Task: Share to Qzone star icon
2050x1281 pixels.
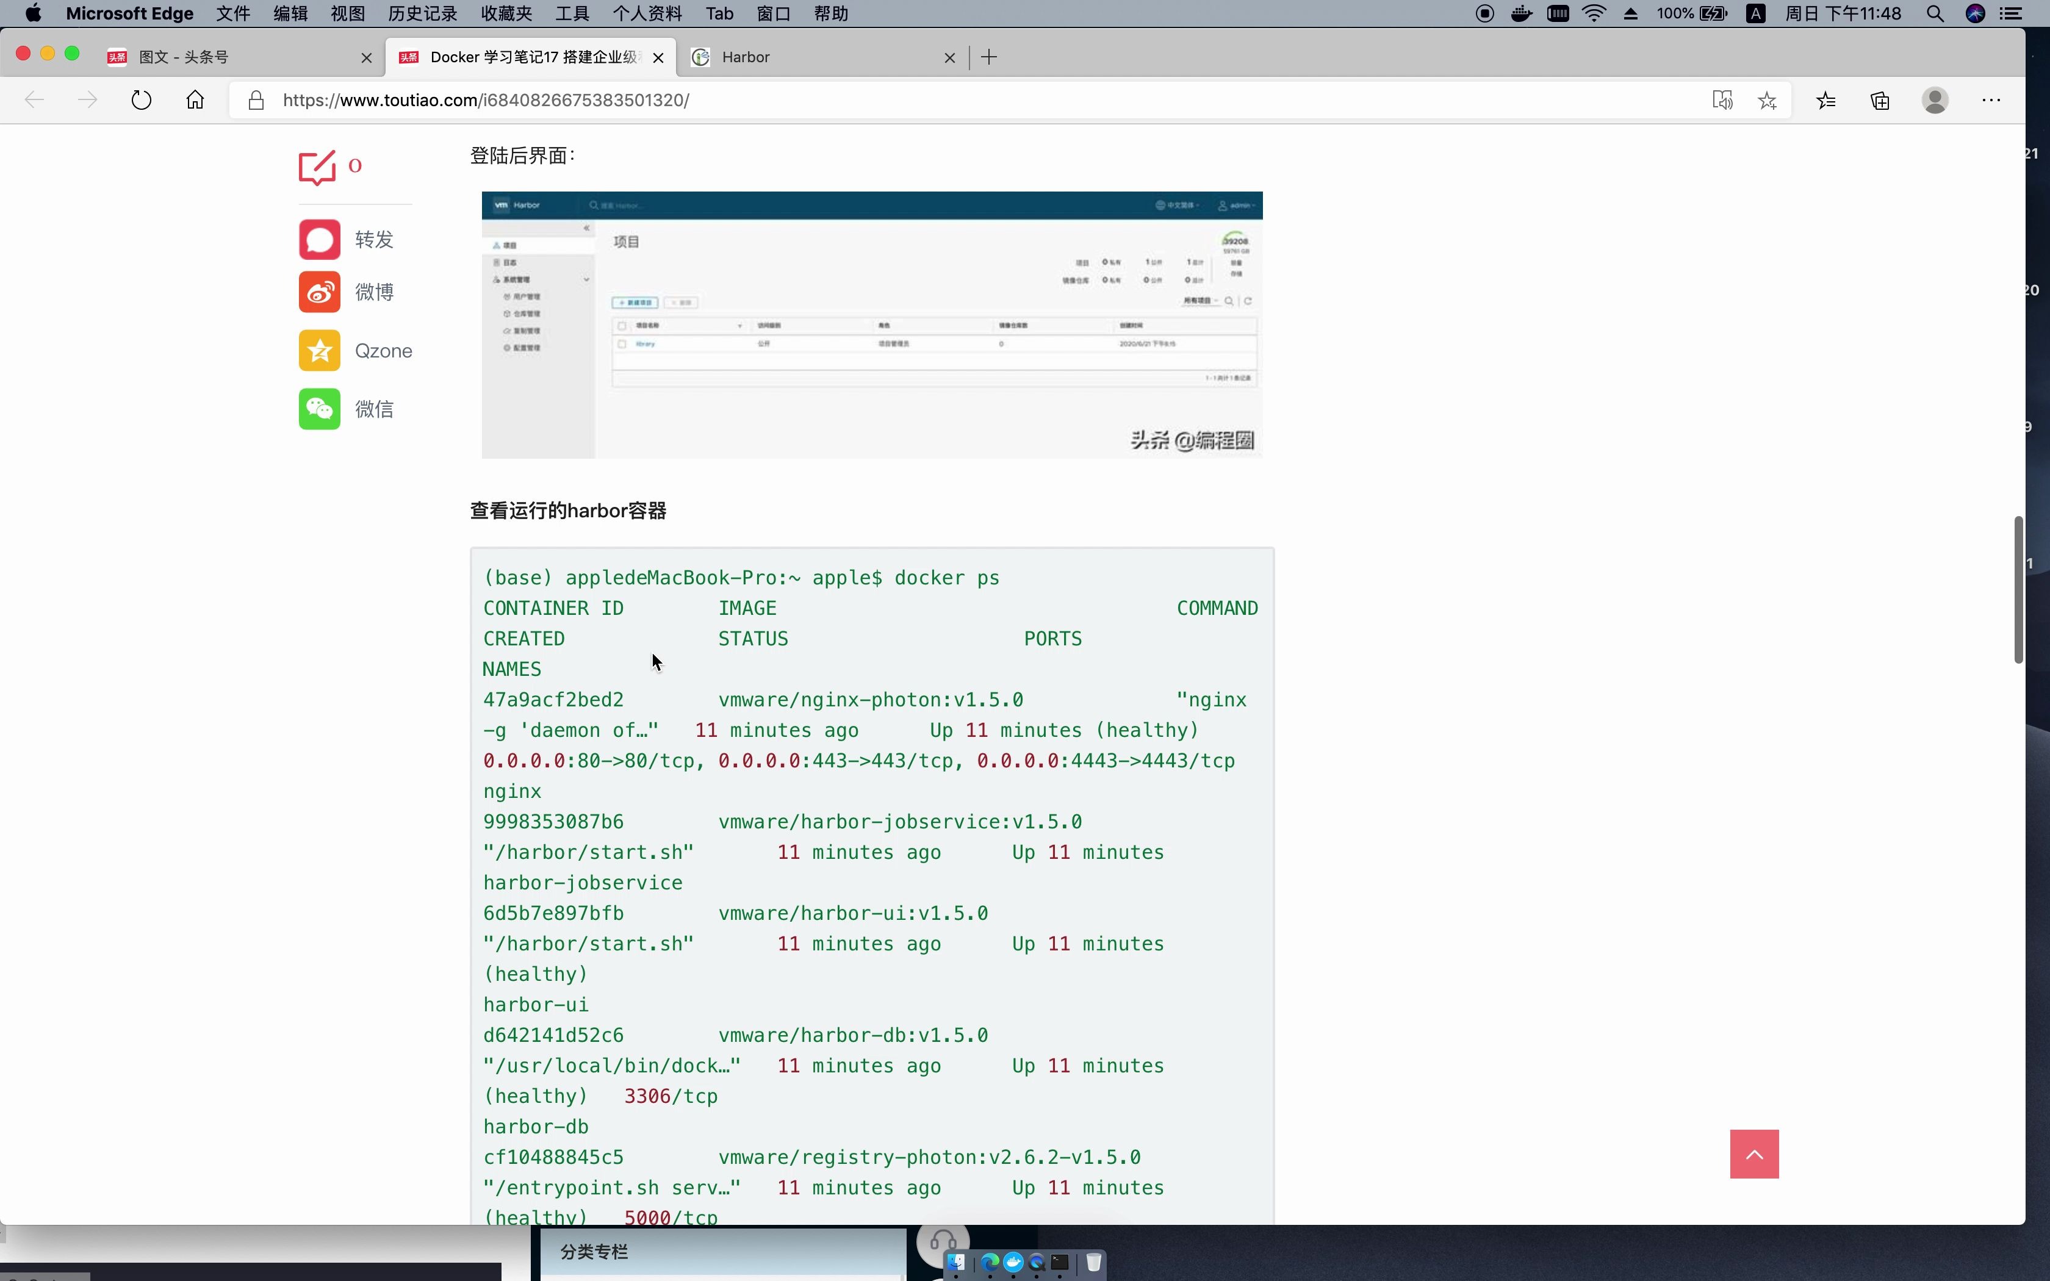Action: click(x=319, y=351)
